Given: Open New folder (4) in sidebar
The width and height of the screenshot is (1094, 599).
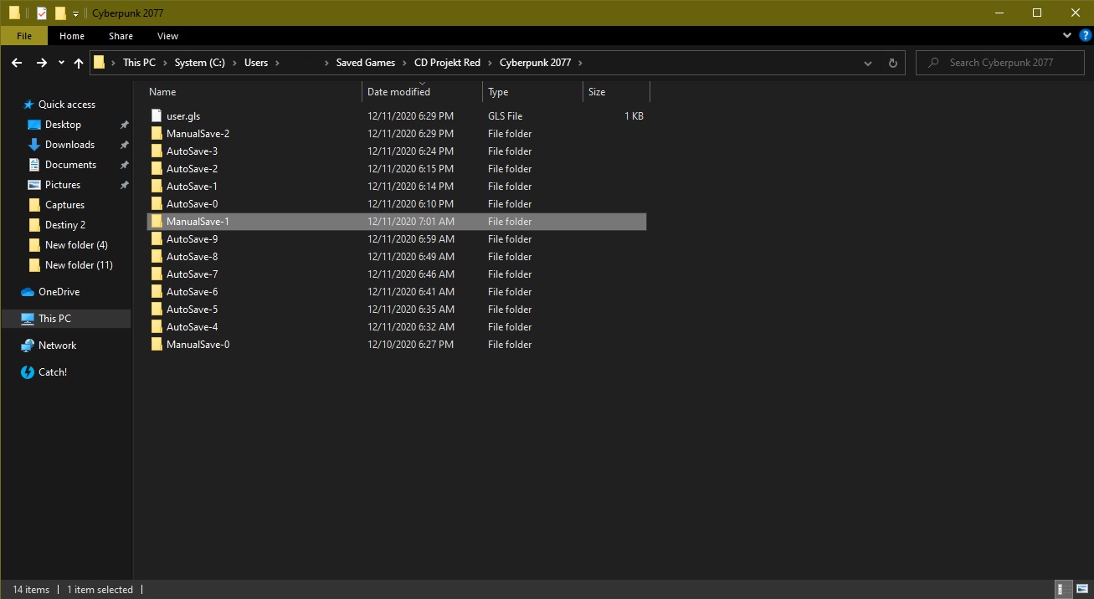Looking at the screenshot, I should tap(76, 245).
